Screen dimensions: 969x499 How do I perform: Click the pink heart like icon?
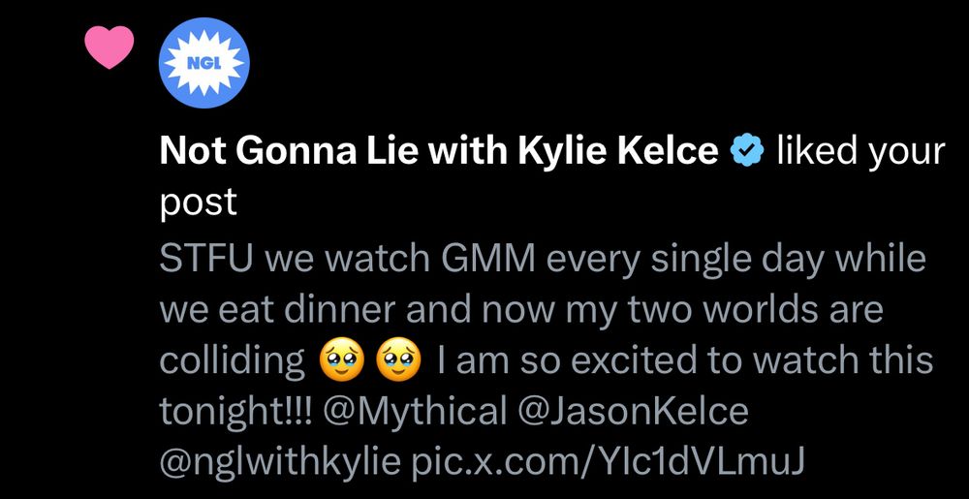109,47
